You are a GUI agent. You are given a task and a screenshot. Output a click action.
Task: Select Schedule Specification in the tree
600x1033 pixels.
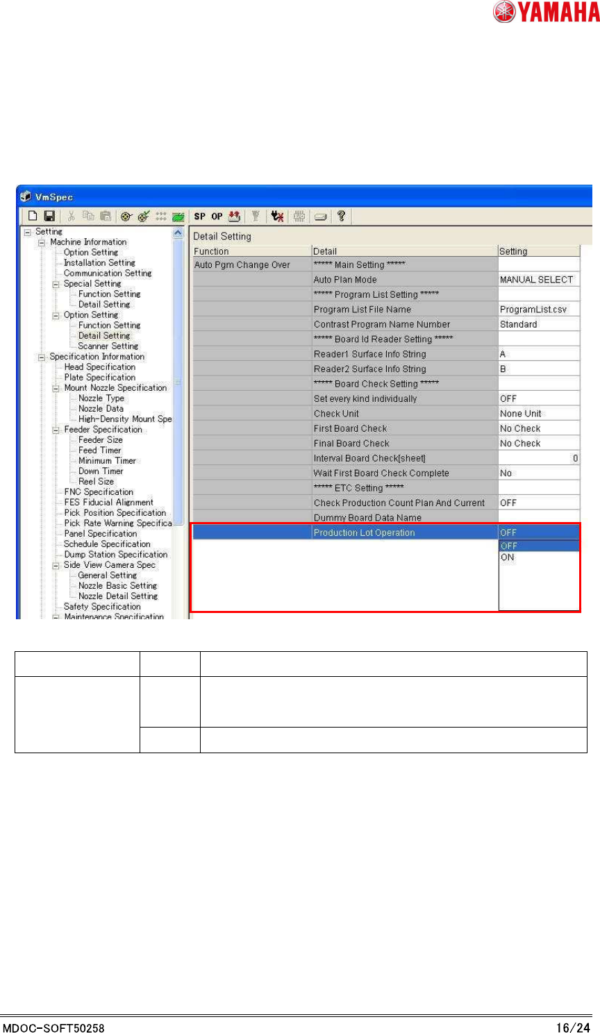pyautogui.click(x=107, y=544)
